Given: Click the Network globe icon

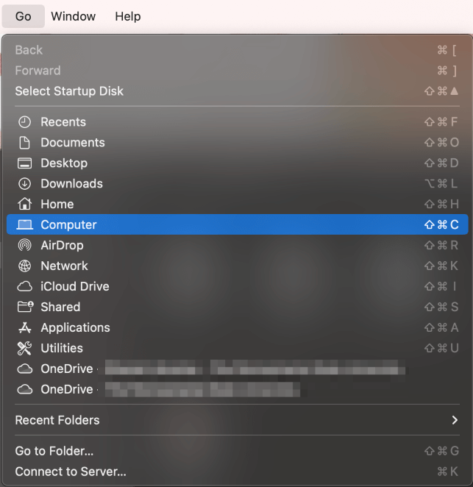Looking at the screenshot, I should 24,266.
